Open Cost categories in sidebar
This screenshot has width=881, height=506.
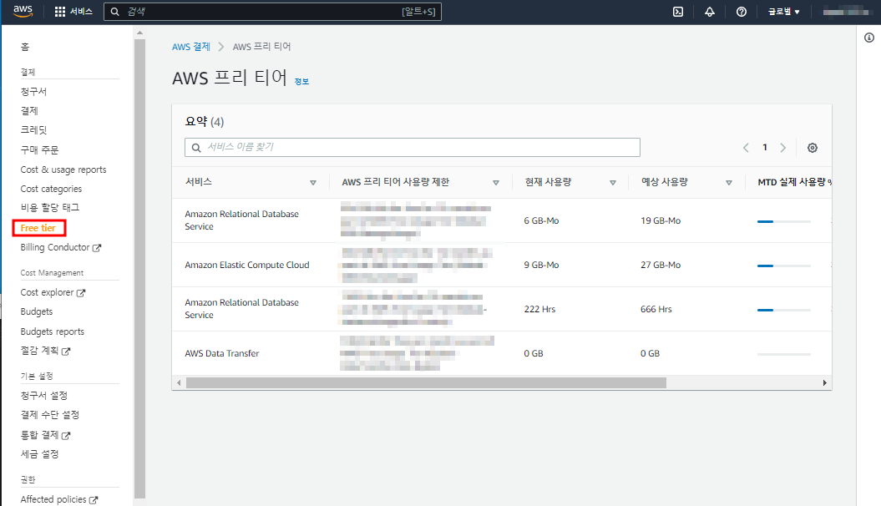tap(51, 189)
